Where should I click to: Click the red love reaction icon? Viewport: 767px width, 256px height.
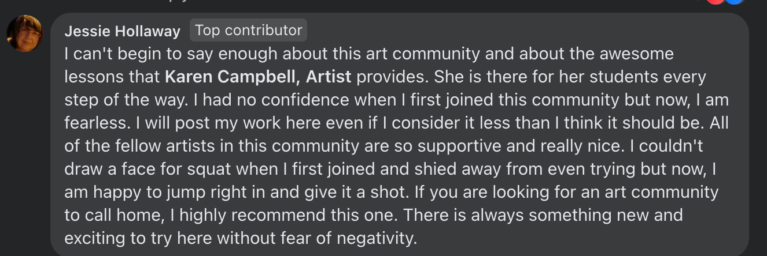click(x=717, y=2)
